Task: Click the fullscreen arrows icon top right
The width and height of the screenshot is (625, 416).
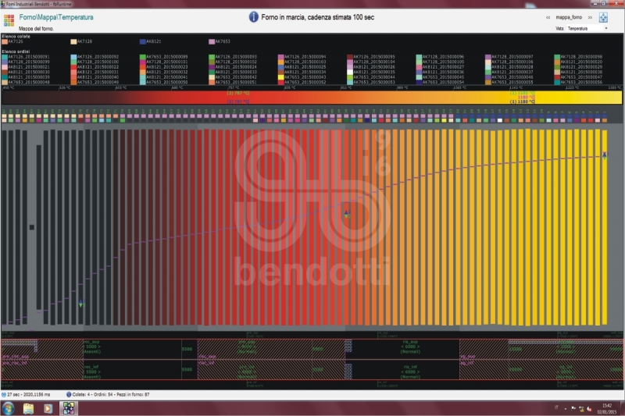Action: pos(604,17)
